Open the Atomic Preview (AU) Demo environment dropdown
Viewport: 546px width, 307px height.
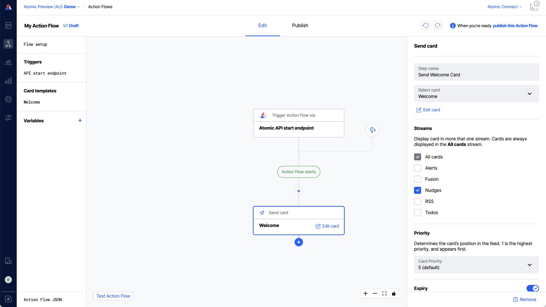click(52, 7)
